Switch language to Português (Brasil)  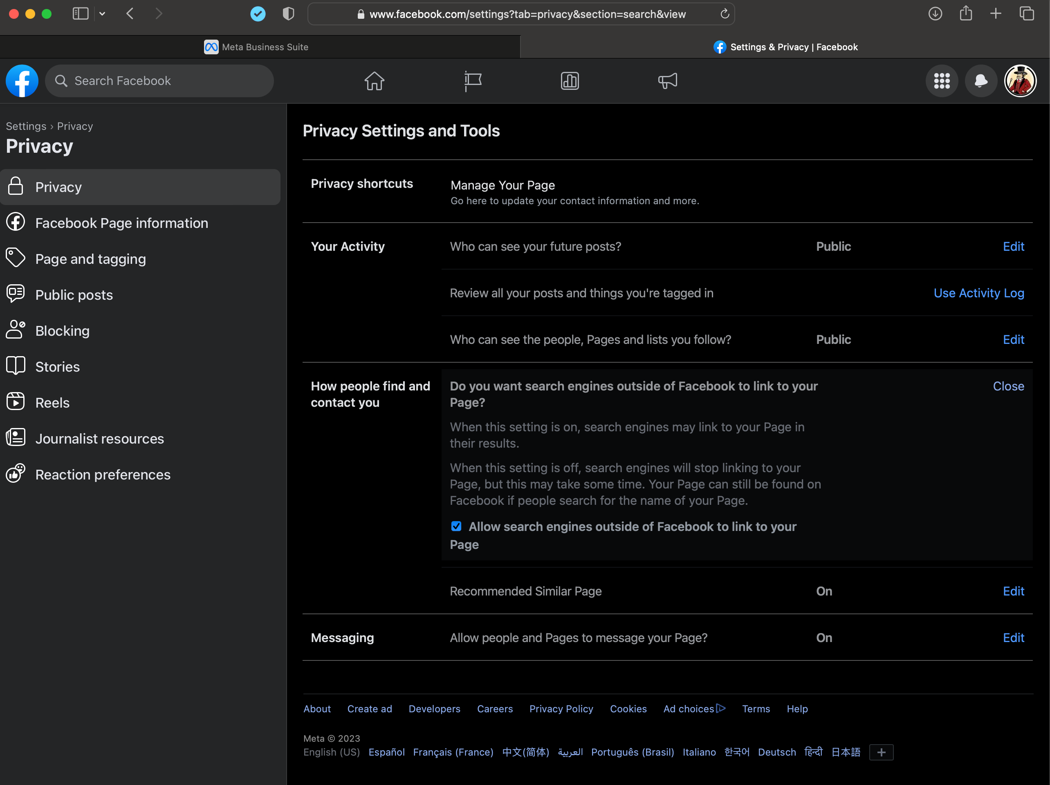coord(632,752)
